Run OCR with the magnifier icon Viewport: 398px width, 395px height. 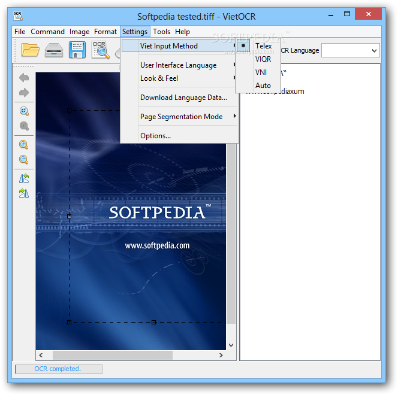coord(101,50)
